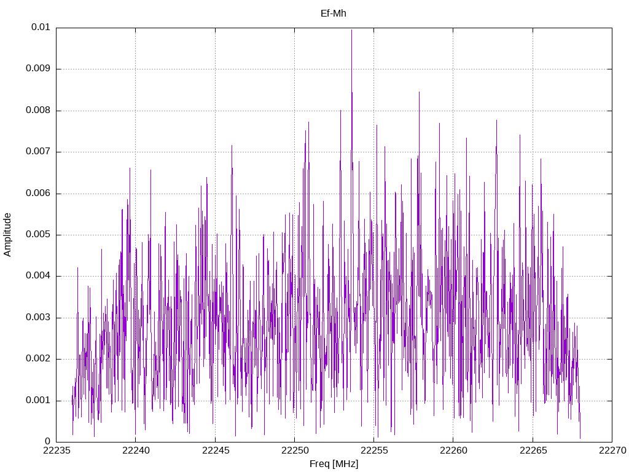This screenshot has height=472, width=629.
Task: Select the "Freq [MHz]" x-axis label
Action: click(x=334, y=464)
